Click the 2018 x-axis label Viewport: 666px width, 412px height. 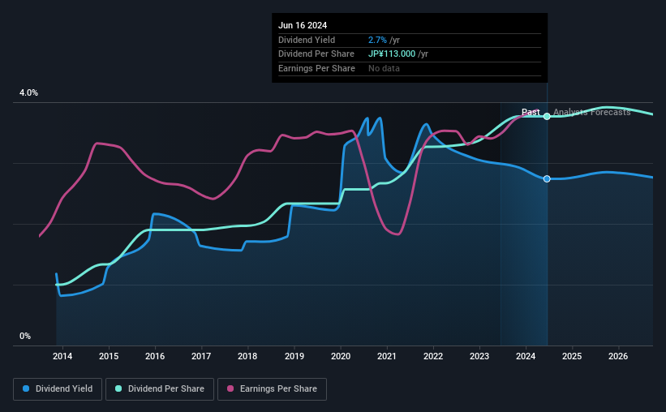(x=247, y=356)
